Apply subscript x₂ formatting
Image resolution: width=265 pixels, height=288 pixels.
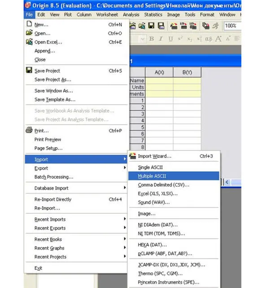190,39
